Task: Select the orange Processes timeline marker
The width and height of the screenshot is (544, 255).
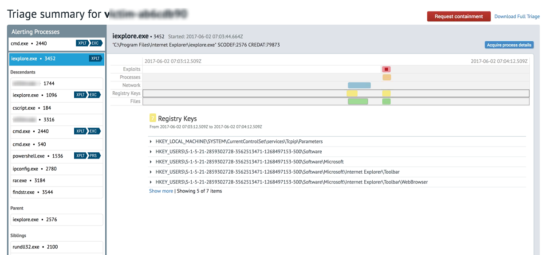Action: click(x=387, y=77)
